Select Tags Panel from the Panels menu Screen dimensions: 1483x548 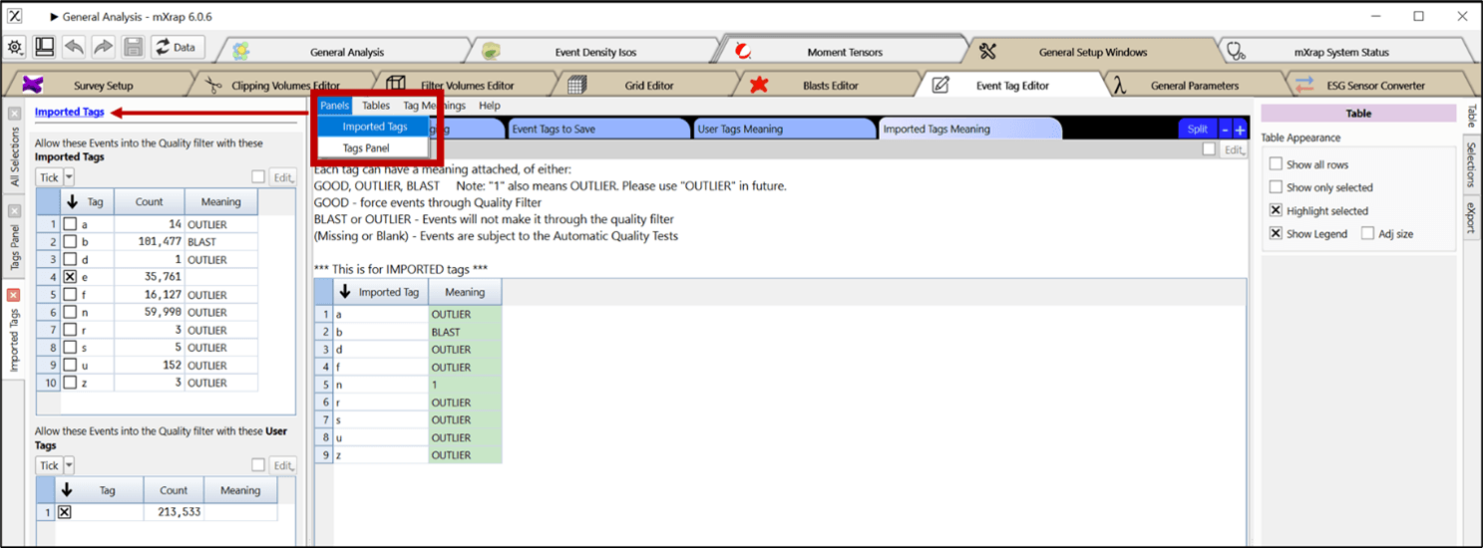pos(366,148)
